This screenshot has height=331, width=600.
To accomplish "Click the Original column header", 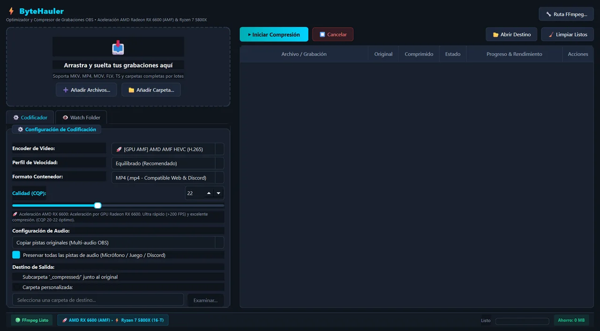I will (x=383, y=54).
